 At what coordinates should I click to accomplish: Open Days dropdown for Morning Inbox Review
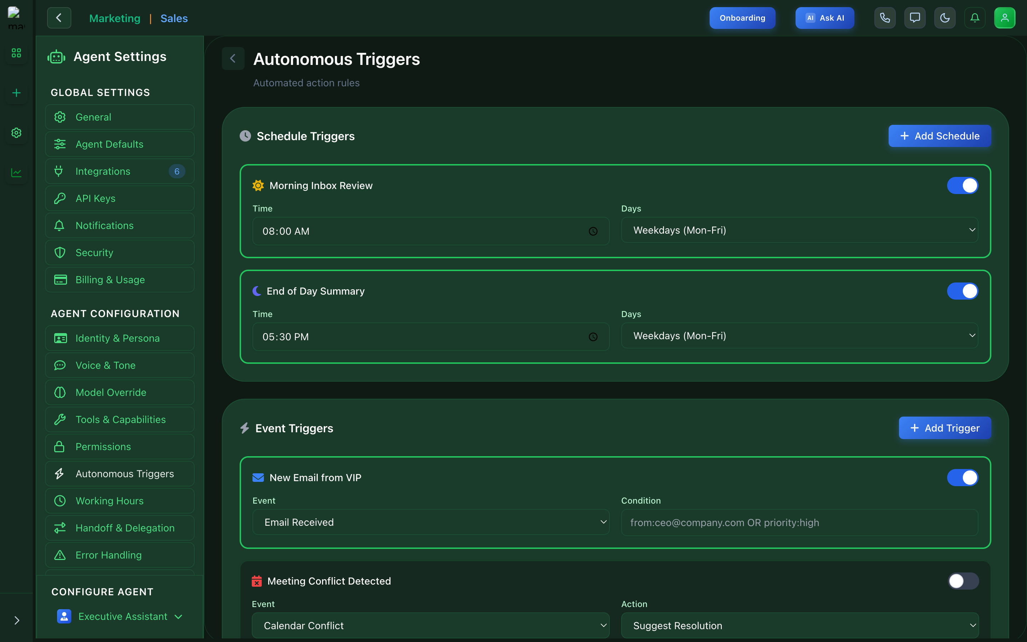[x=799, y=230]
